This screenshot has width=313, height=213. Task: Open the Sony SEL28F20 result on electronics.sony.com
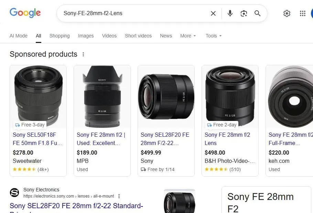[76, 206]
